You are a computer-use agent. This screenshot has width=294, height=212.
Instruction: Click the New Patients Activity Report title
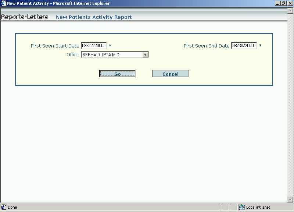pos(94,17)
